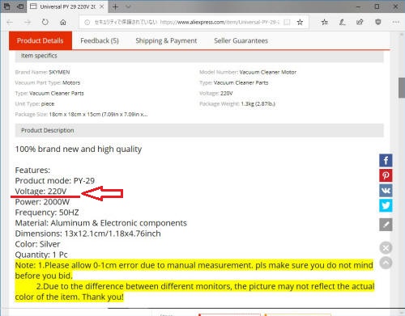Select the Brand Name SKYMEN text
The width and height of the screenshot is (405, 316).
pos(42,72)
